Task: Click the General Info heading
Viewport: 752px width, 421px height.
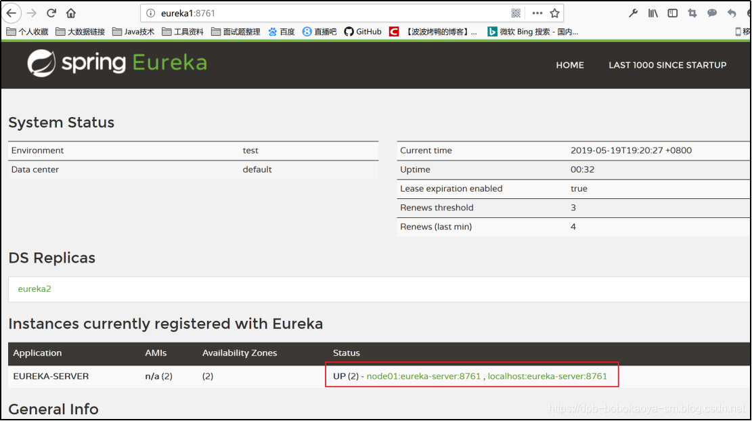Action: click(x=53, y=409)
